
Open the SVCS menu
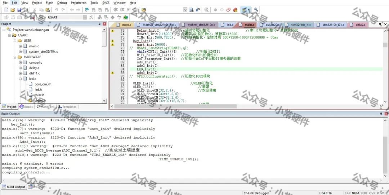click(x=106, y=3)
